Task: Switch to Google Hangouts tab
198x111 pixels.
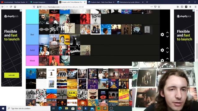Action: tap(43, 2)
